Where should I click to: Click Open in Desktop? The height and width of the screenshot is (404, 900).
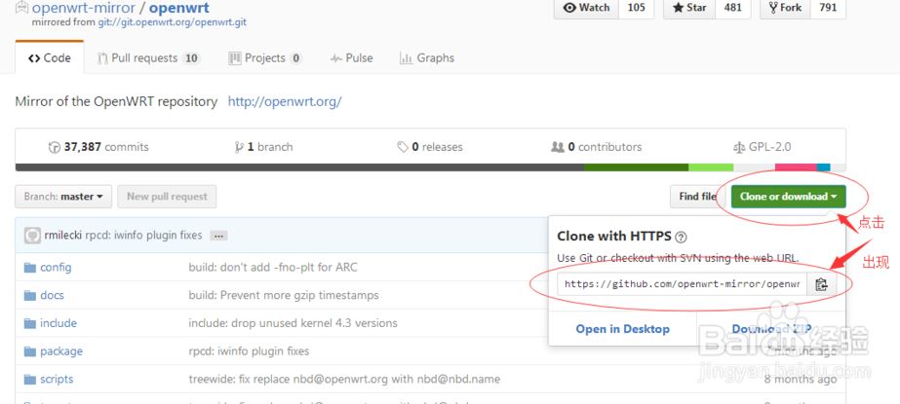click(622, 329)
